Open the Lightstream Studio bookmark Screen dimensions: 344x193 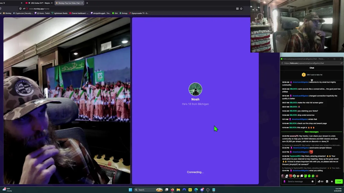coord(59,13)
